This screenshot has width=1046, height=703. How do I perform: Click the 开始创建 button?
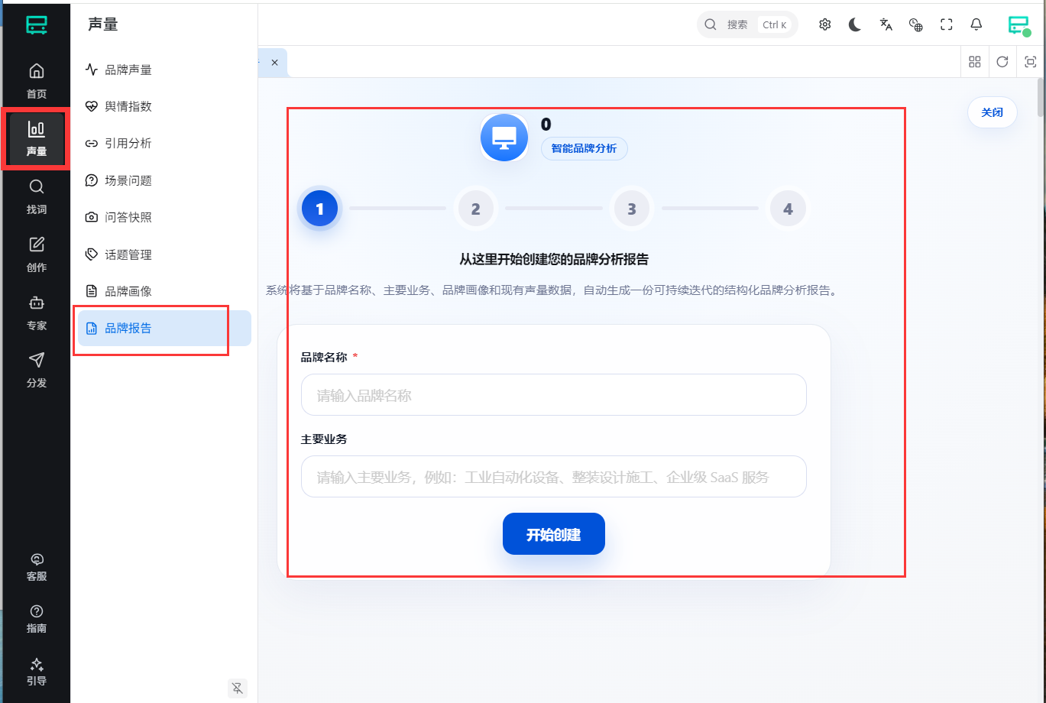click(553, 534)
